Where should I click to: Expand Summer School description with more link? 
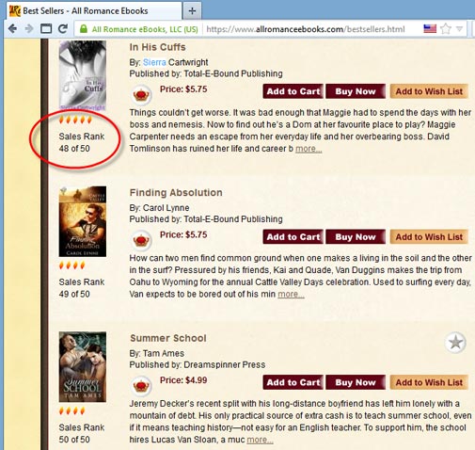coord(260,440)
